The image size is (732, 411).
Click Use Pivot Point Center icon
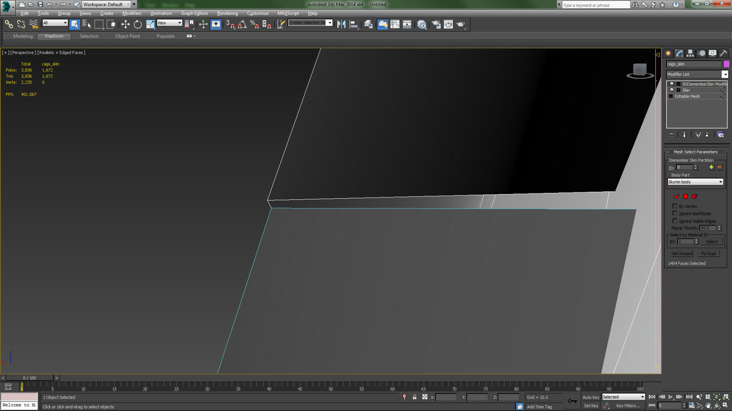189,24
